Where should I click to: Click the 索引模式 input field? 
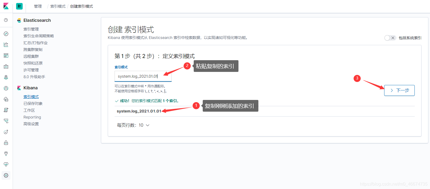click(x=143, y=76)
